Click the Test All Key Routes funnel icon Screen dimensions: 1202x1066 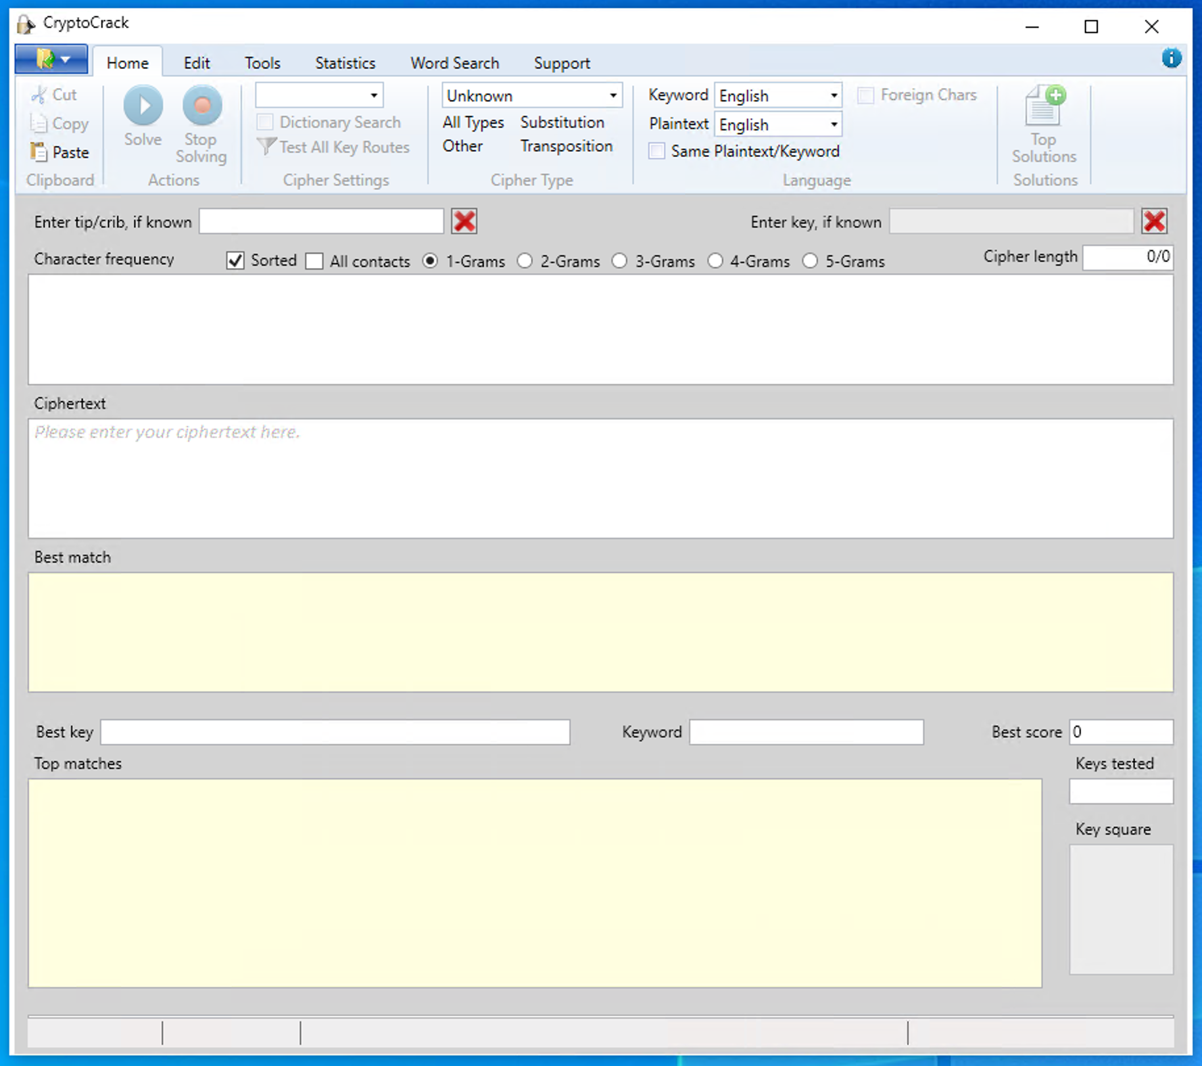pyautogui.click(x=266, y=147)
